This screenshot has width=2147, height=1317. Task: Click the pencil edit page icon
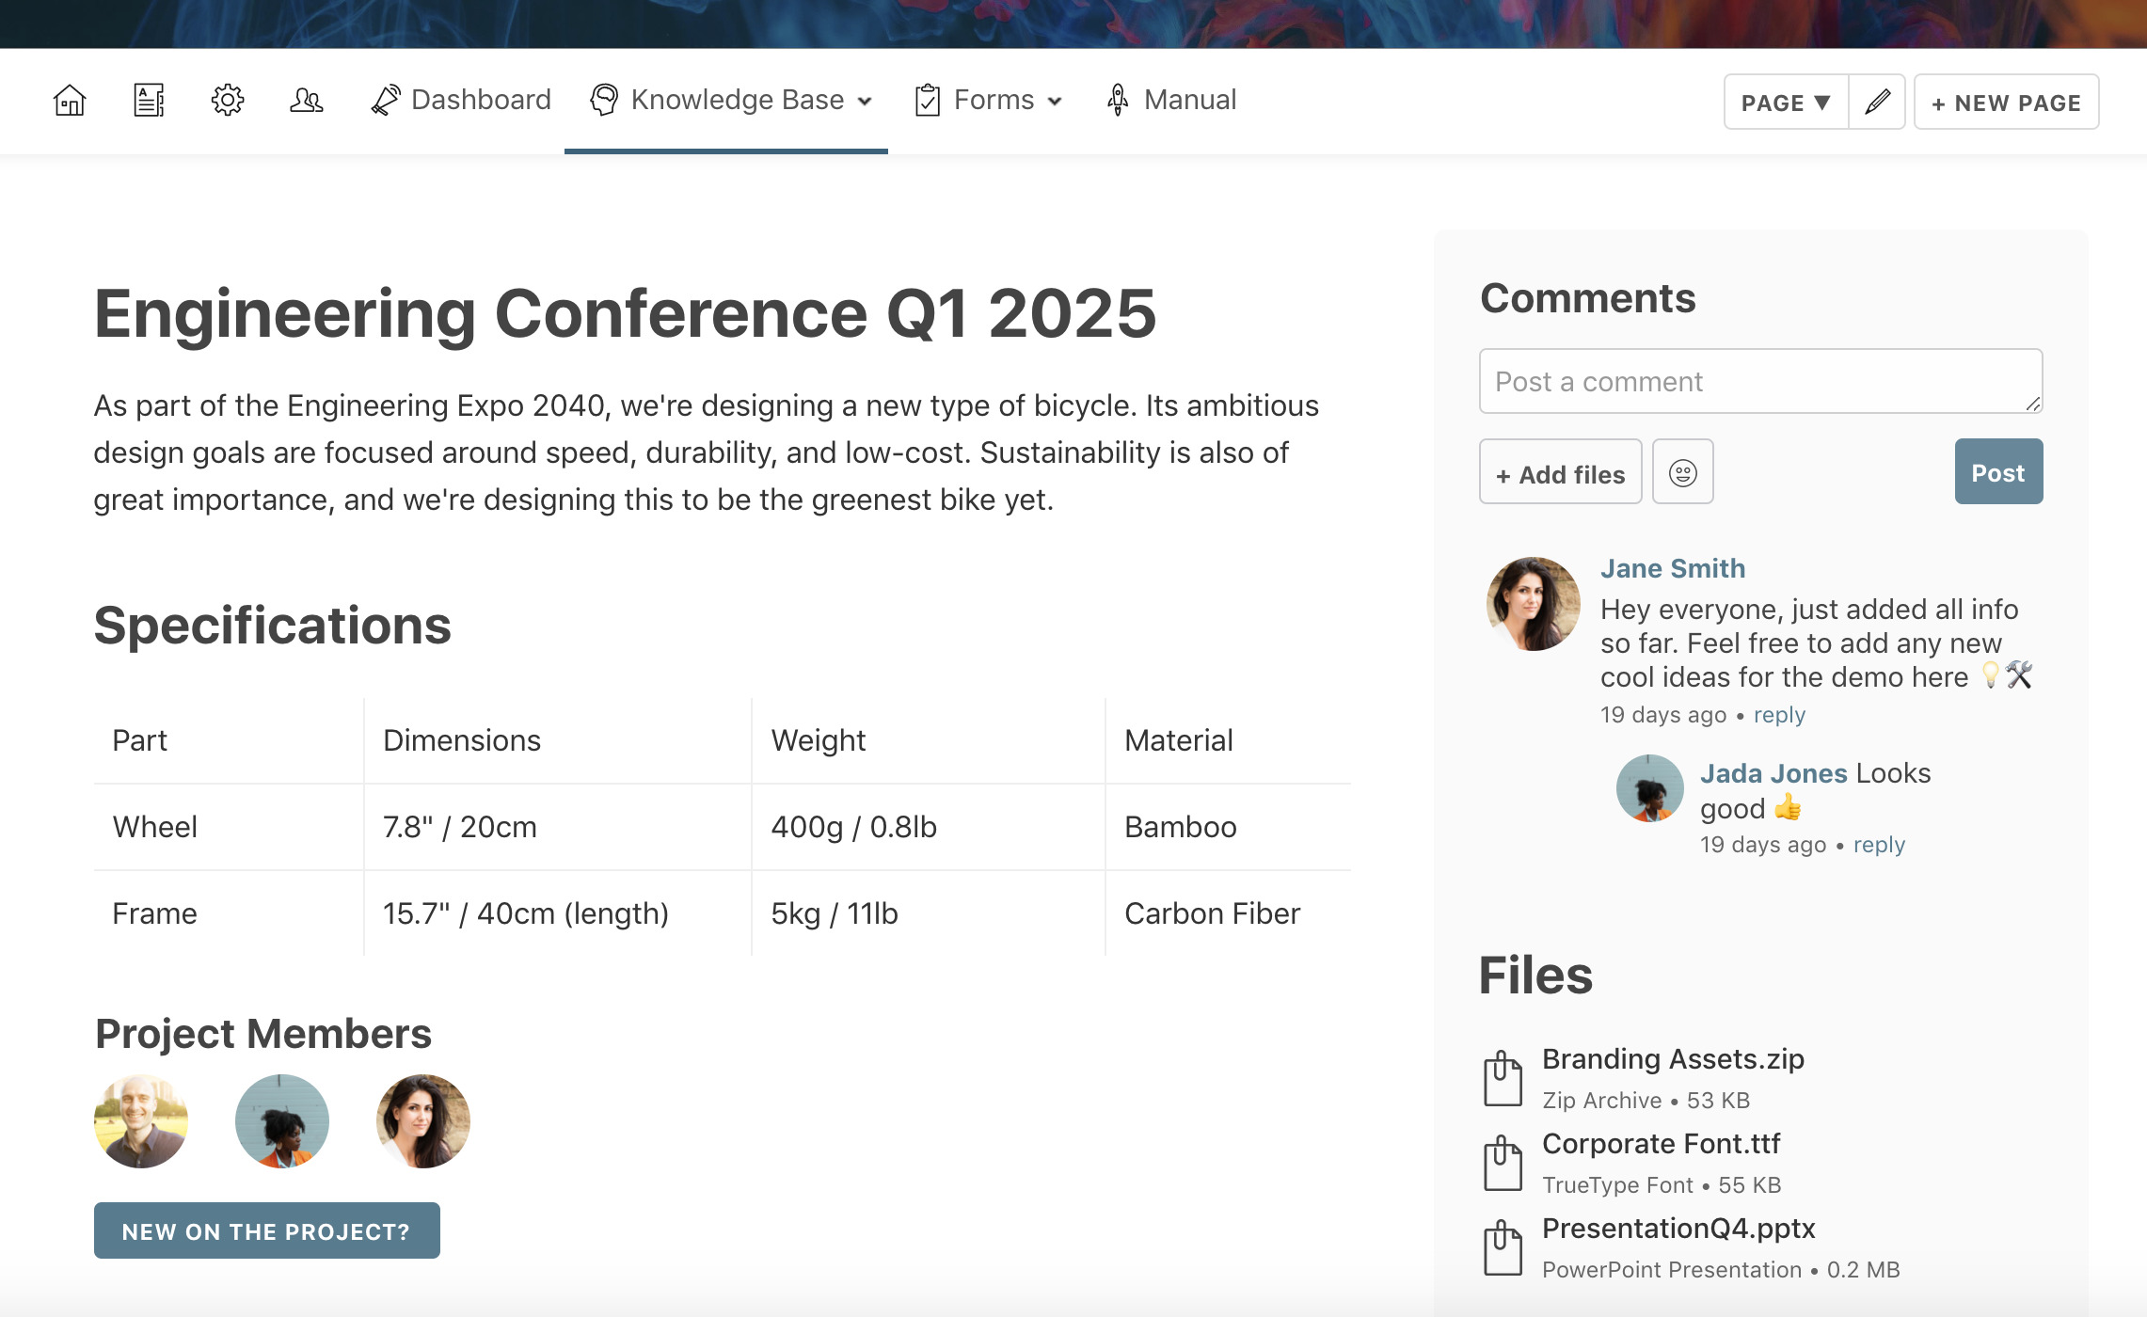[1878, 102]
